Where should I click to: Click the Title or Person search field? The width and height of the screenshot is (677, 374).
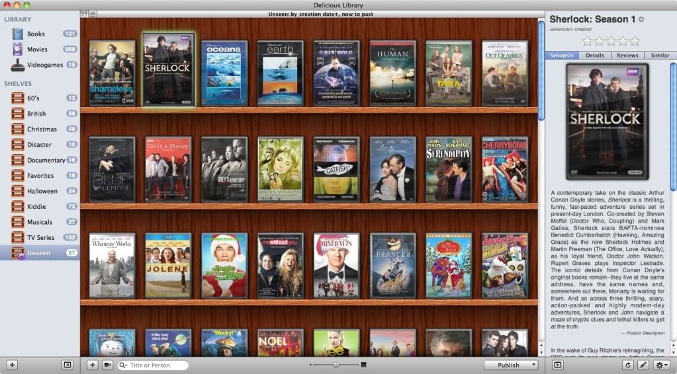[x=154, y=365]
